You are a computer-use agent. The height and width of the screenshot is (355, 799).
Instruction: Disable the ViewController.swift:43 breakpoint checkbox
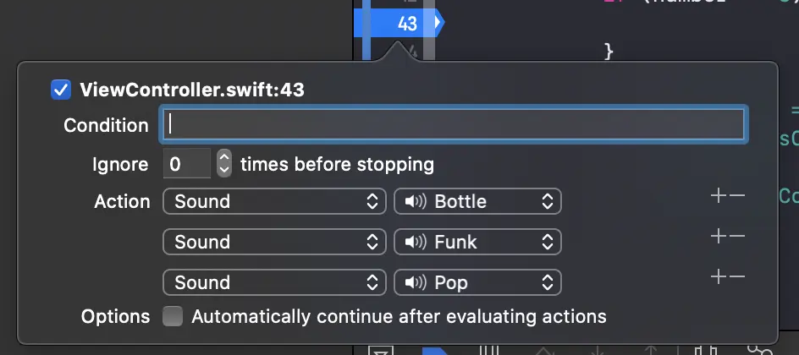point(60,90)
